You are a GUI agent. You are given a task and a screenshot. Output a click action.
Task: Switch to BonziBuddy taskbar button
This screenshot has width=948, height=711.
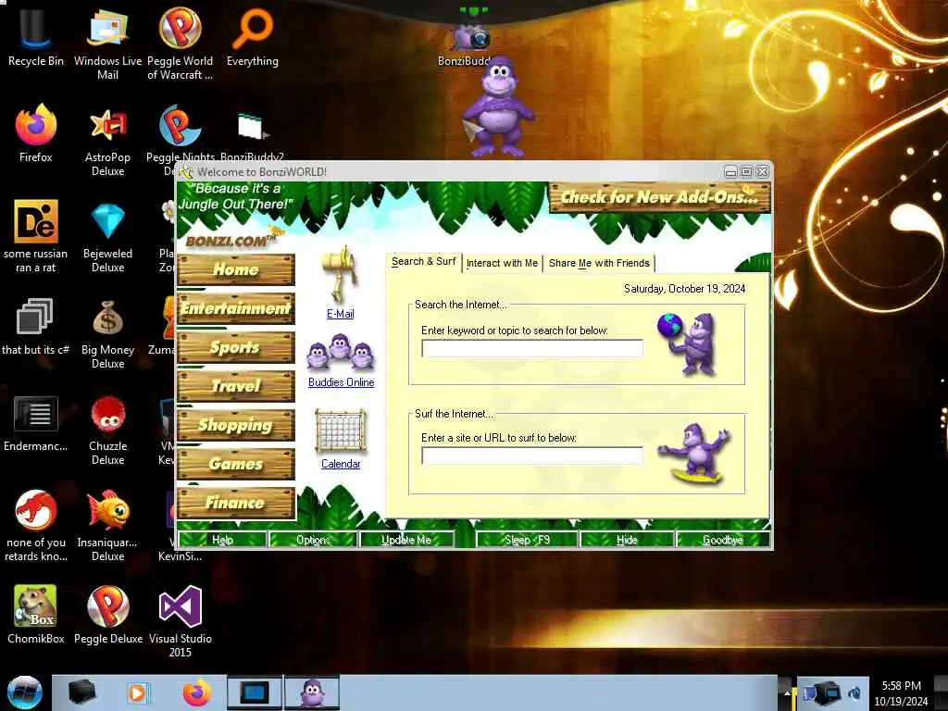pyautogui.click(x=312, y=692)
